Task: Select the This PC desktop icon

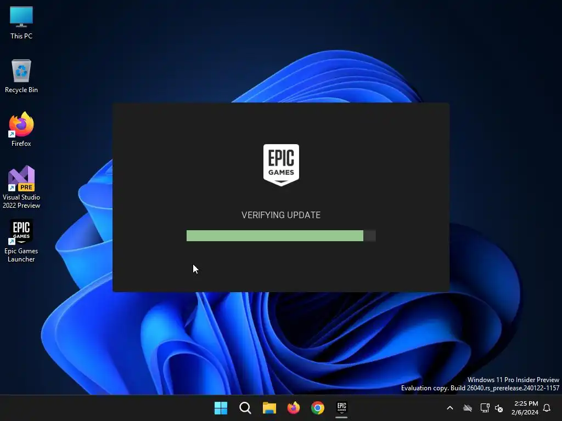Action: (x=21, y=23)
